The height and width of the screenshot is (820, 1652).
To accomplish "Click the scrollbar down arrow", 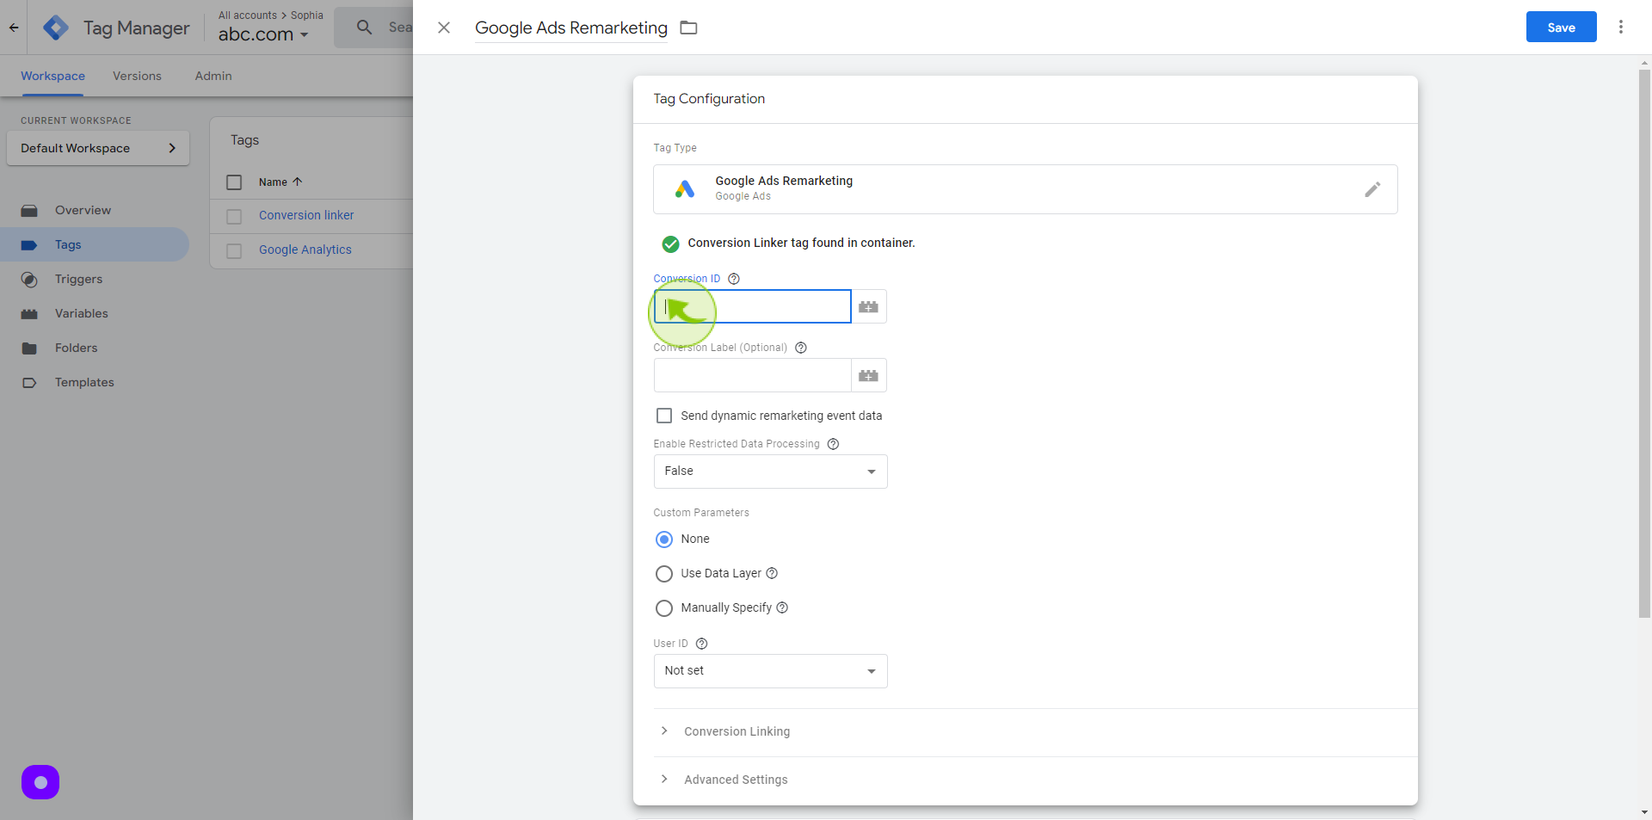I will point(1644,812).
